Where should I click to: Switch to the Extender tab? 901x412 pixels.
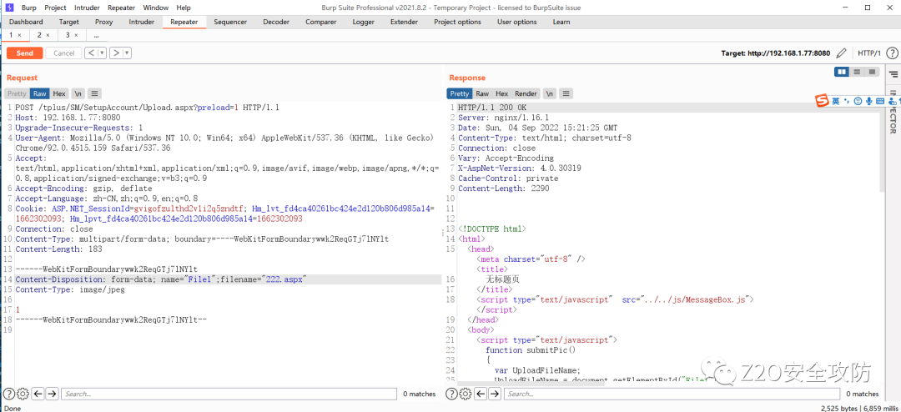[404, 22]
